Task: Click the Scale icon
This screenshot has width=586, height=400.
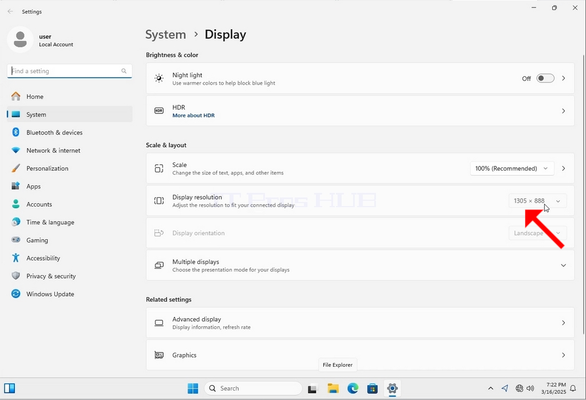Action: 159,168
